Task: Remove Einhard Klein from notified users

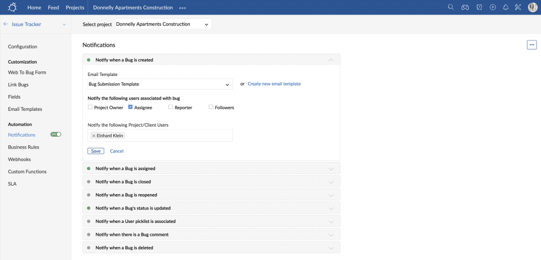Action: point(94,136)
